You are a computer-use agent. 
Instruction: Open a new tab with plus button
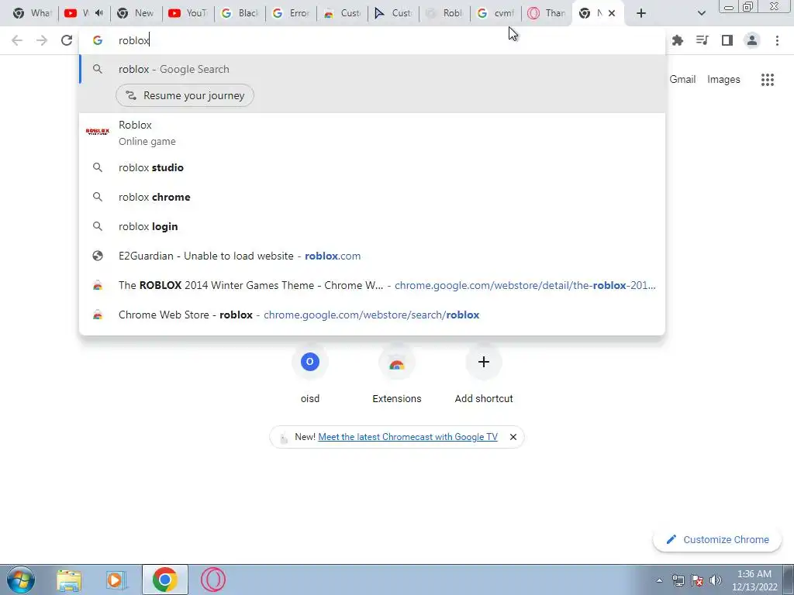641,13
